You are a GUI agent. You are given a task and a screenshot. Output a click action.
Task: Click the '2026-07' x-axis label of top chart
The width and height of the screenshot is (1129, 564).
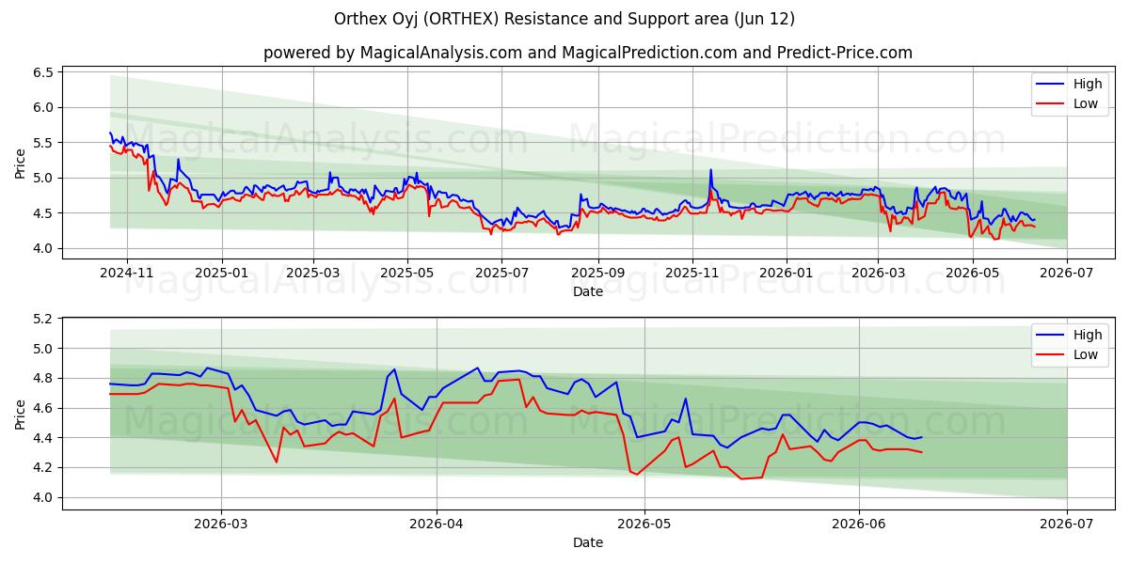(1067, 274)
